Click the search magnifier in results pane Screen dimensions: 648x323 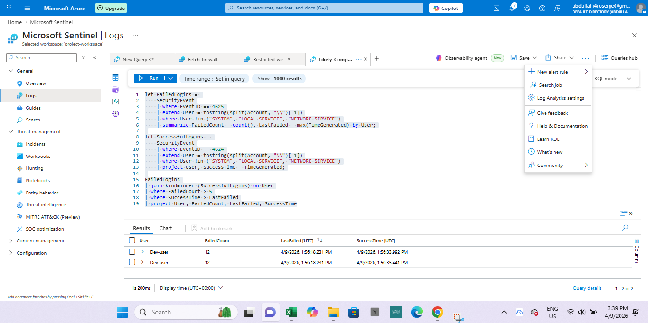point(625,228)
